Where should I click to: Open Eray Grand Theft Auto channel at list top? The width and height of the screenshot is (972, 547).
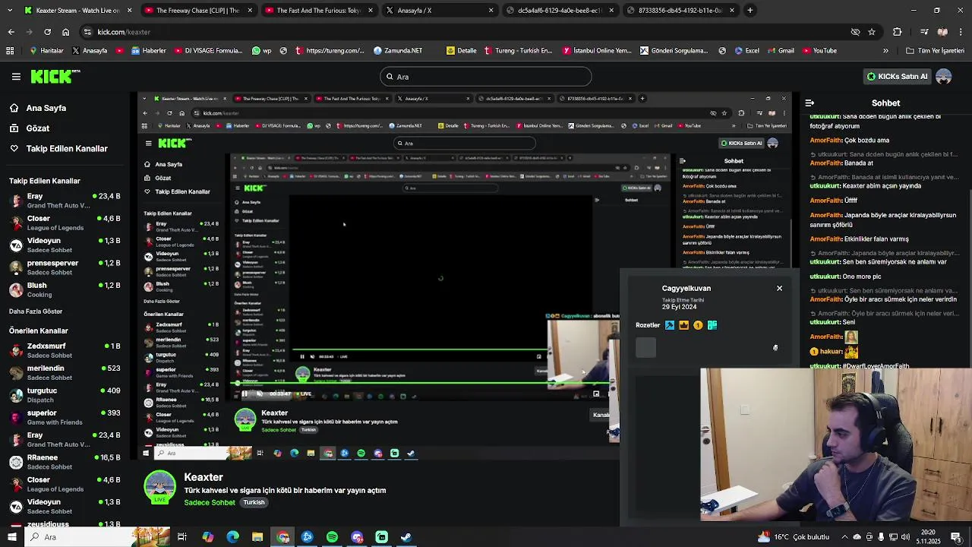[x=65, y=201]
